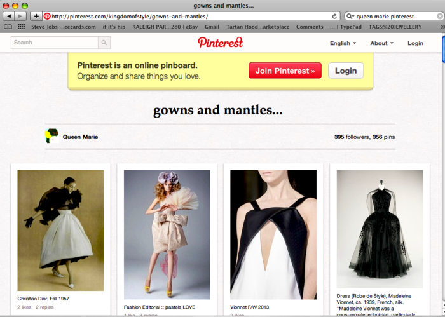
Task: Click the Pinterest logo
Action: [x=221, y=43]
